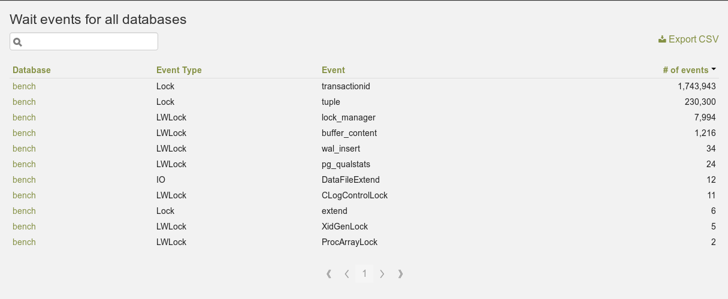Open bench link in wal_insert row
Viewport: 728px width, 299px height.
(x=24, y=149)
